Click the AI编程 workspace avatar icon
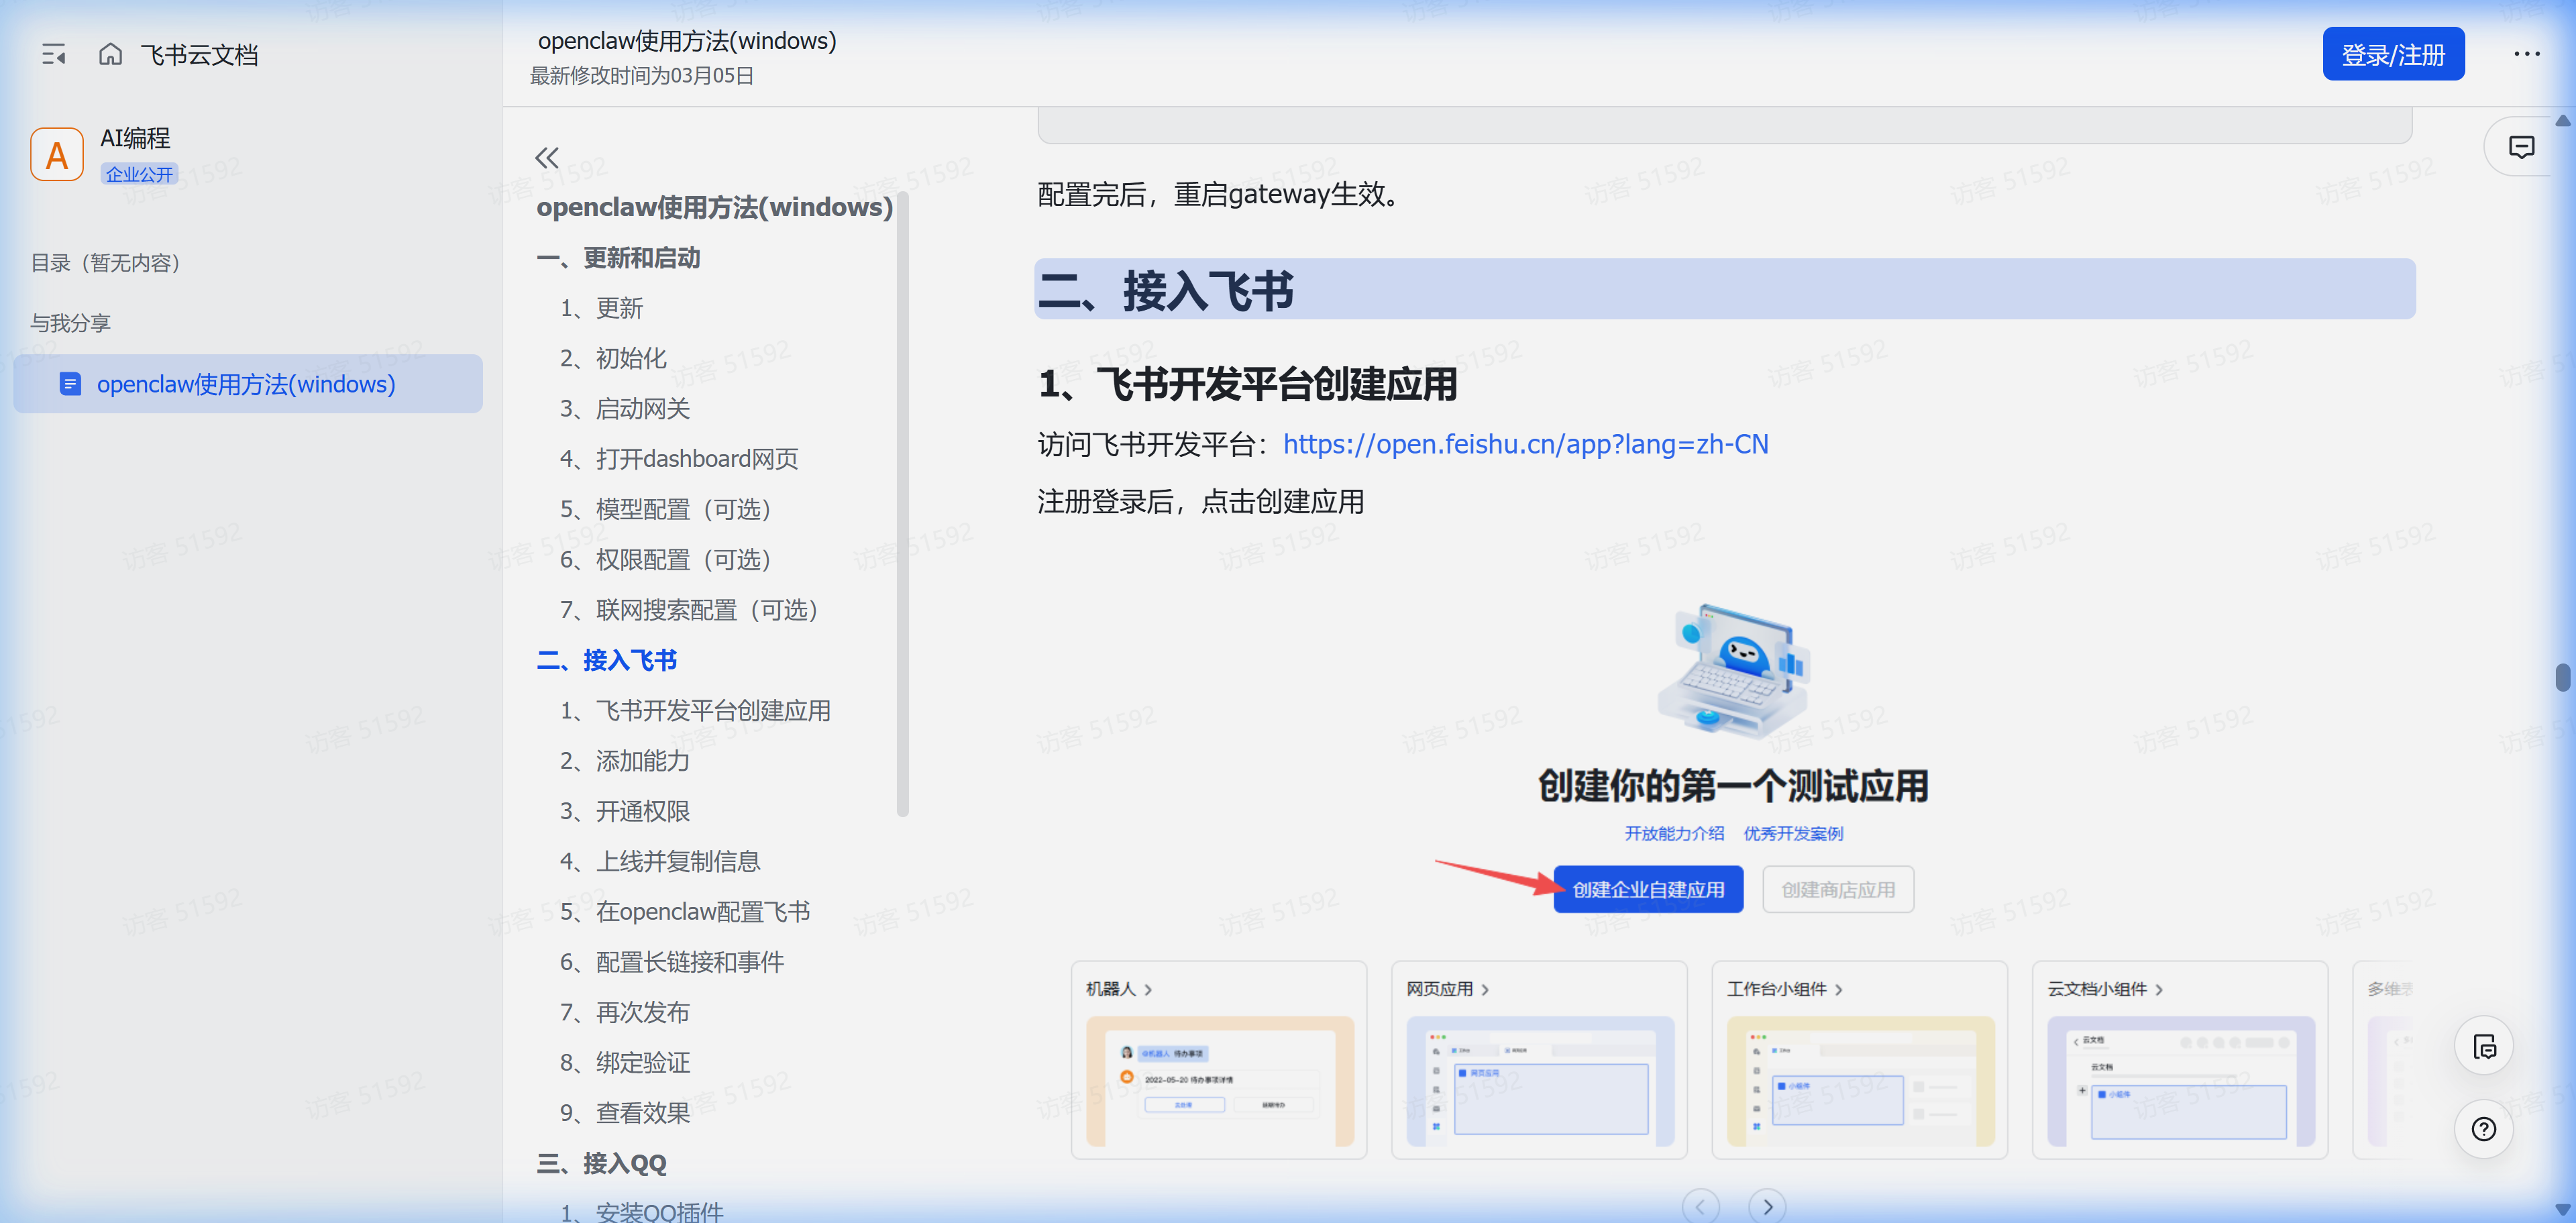Image resolution: width=2576 pixels, height=1223 pixels. [x=57, y=155]
